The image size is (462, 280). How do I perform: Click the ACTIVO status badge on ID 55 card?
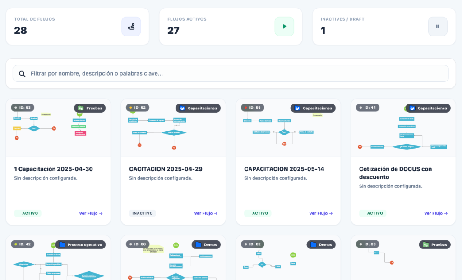(258, 213)
